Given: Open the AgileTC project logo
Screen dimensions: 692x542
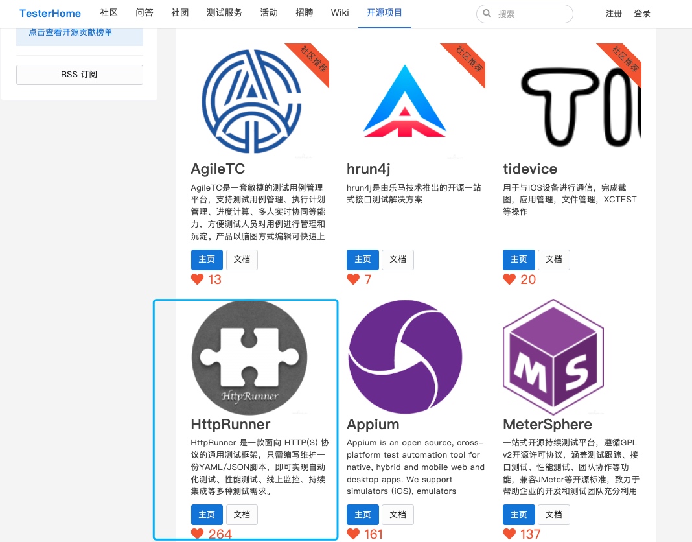Looking at the screenshot, I should pos(251,101).
